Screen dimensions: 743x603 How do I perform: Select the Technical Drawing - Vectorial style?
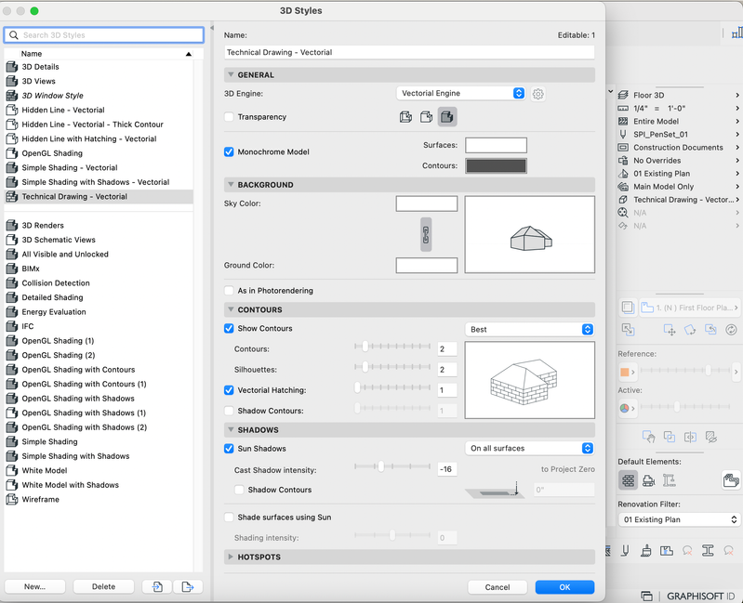(74, 197)
